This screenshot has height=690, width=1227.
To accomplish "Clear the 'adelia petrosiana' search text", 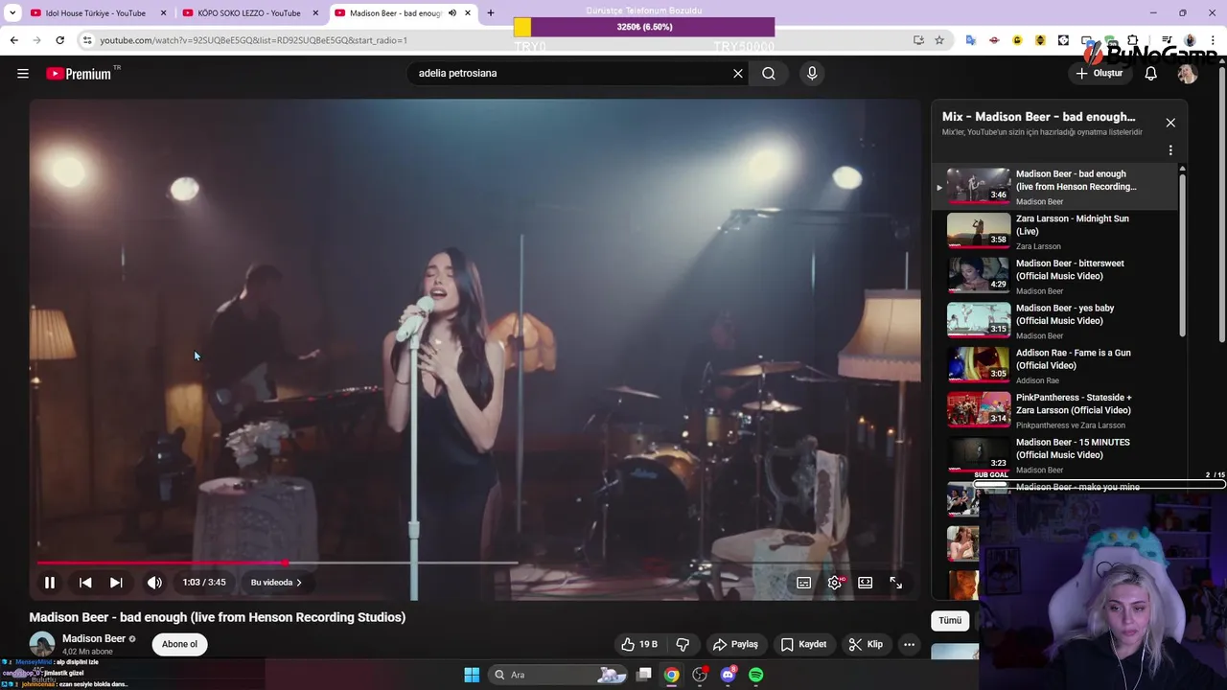I will [x=738, y=73].
